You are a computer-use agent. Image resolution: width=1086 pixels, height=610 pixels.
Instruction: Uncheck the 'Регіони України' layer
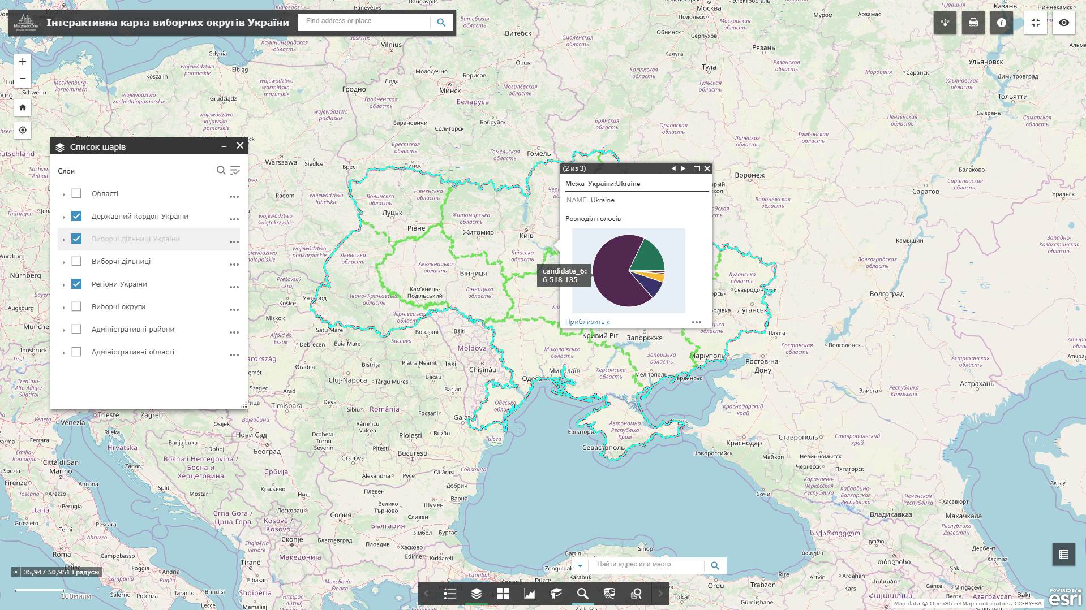[76, 284]
